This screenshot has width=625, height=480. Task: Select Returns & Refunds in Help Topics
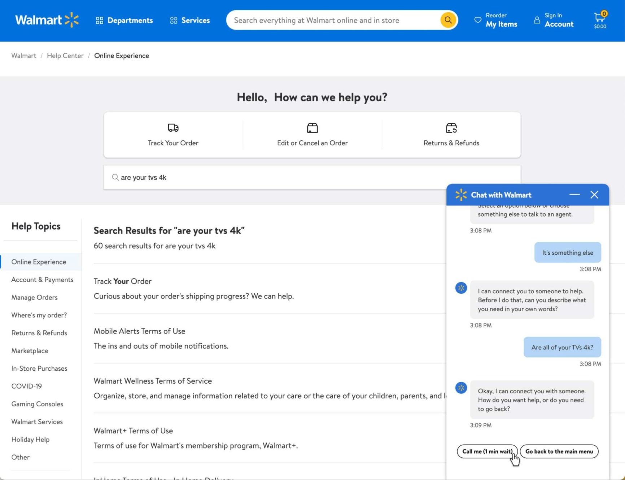coord(39,333)
